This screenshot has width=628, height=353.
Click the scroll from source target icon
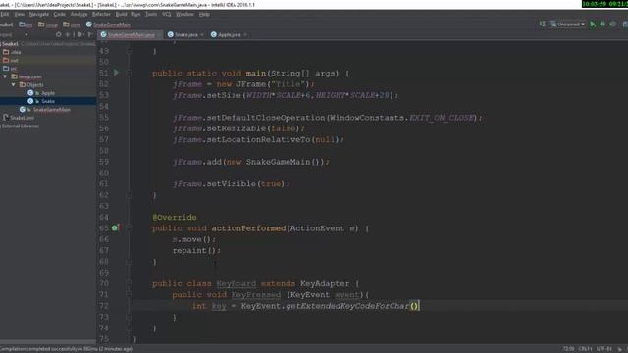(x=59, y=35)
